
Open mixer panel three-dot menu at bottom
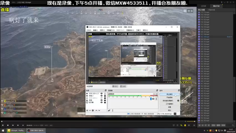point(113,111)
